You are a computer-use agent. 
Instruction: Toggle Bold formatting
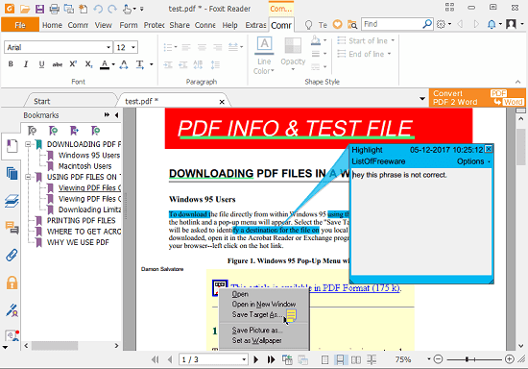click(11, 63)
